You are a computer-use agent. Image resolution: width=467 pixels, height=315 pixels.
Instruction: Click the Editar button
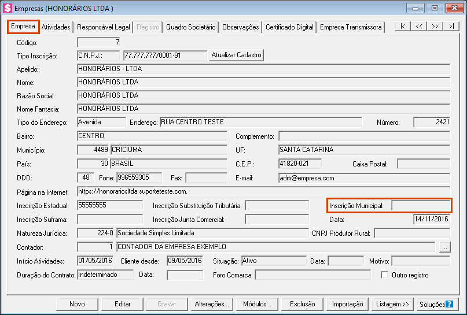point(122,304)
